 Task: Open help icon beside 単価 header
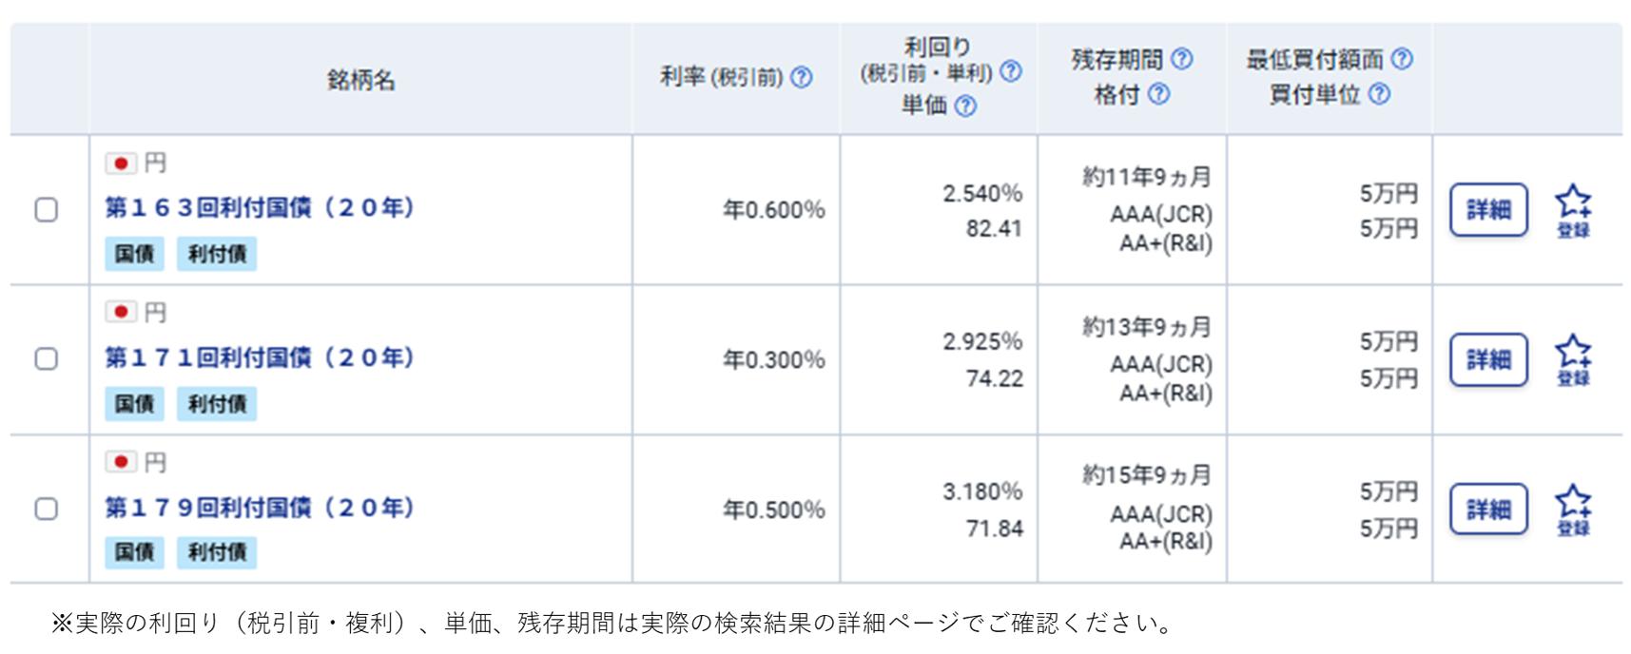(x=965, y=106)
